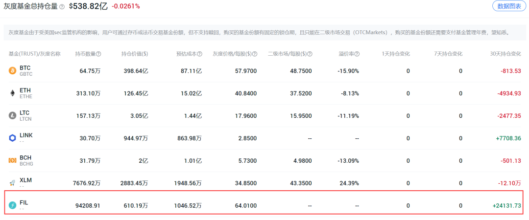Click the 持仓价值($) column header

pos(135,54)
